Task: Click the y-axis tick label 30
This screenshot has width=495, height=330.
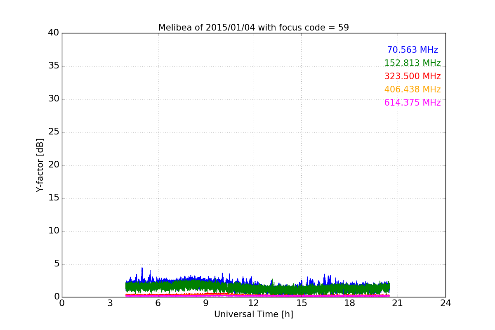Action: (x=54, y=99)
